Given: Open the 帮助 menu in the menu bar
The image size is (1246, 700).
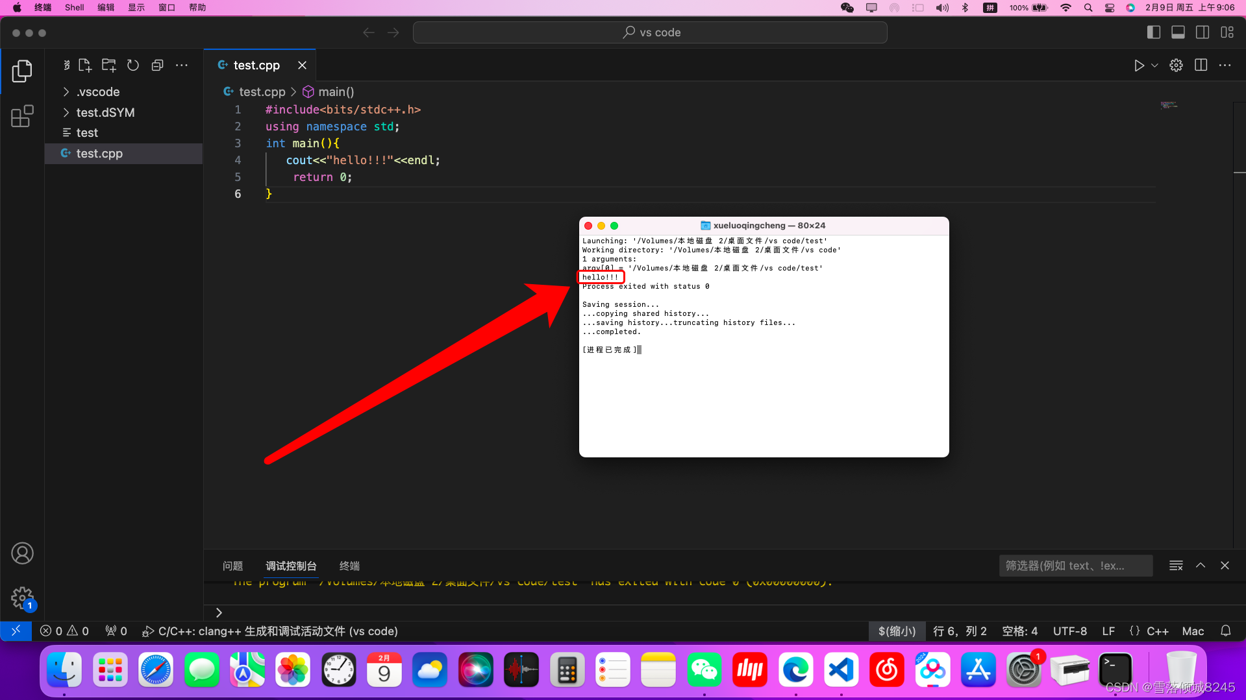Looking at the screenshot, I should tap(197, 7).
